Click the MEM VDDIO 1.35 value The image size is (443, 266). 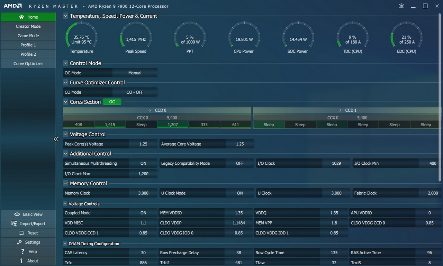[x=239, y=213]
